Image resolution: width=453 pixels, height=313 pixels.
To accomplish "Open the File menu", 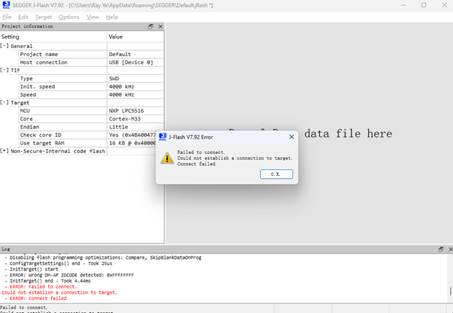I will tap(7, 17).
